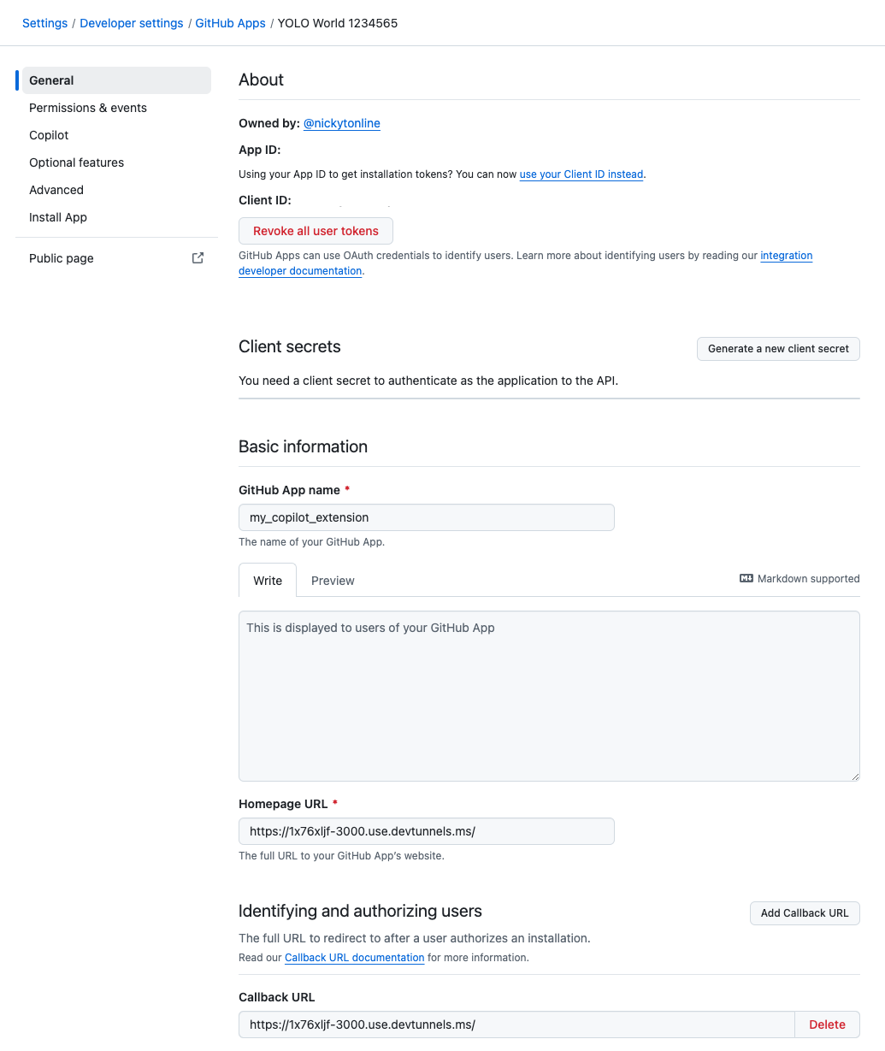Open Callback URL documentation link
This screenshot has width=885, height=1051.
354,958
